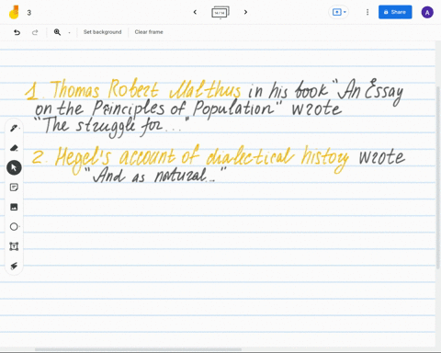The image size is (441, 353).
Task: Click the jam title "3"
Action: click(x=29, y=13)
